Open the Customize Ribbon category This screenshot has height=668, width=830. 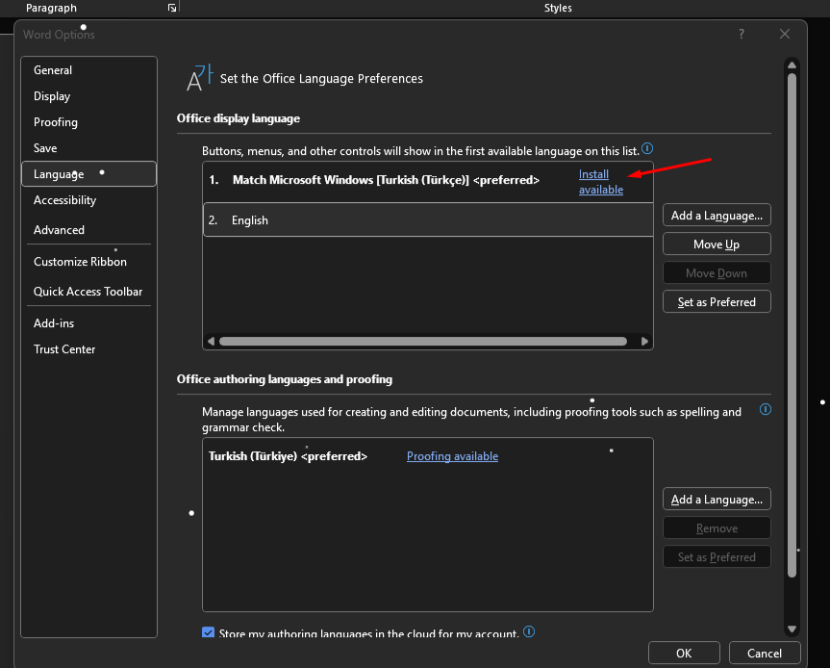[x=88, y=261]
